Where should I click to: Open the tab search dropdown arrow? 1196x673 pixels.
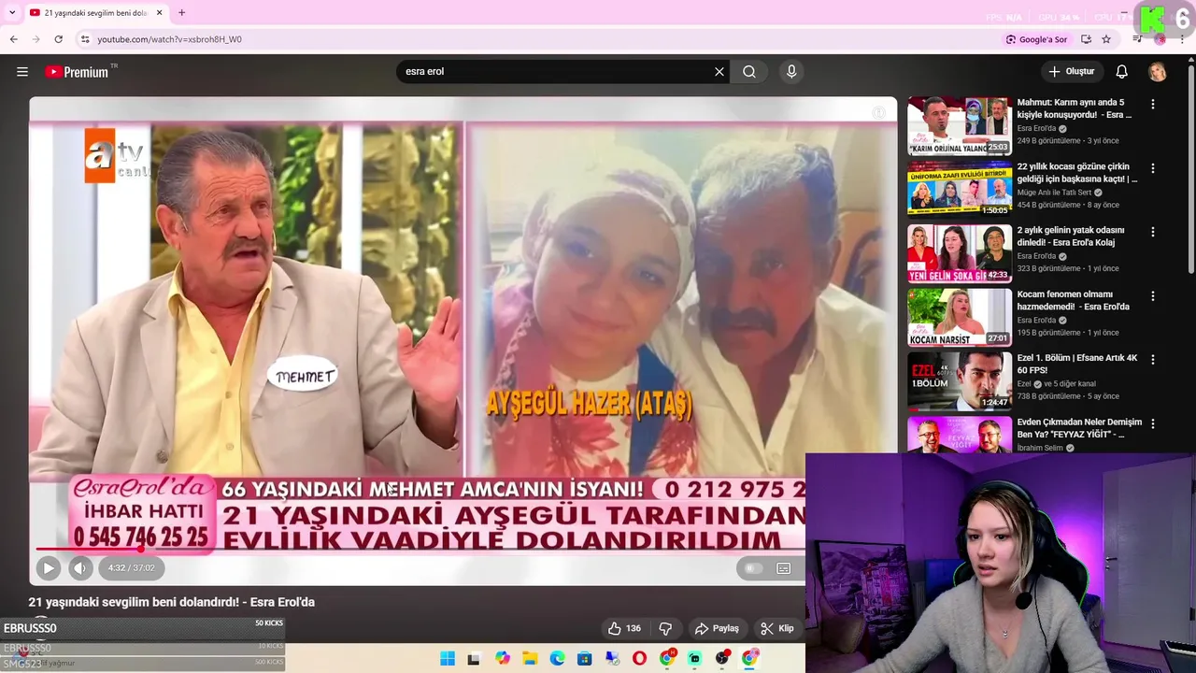coord(12,13)
